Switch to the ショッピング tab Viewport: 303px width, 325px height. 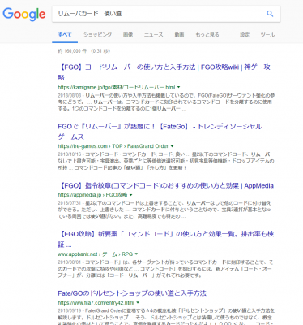[97, 35]
